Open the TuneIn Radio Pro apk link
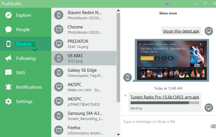The image size is (216, 137). (x=165, y=97)
